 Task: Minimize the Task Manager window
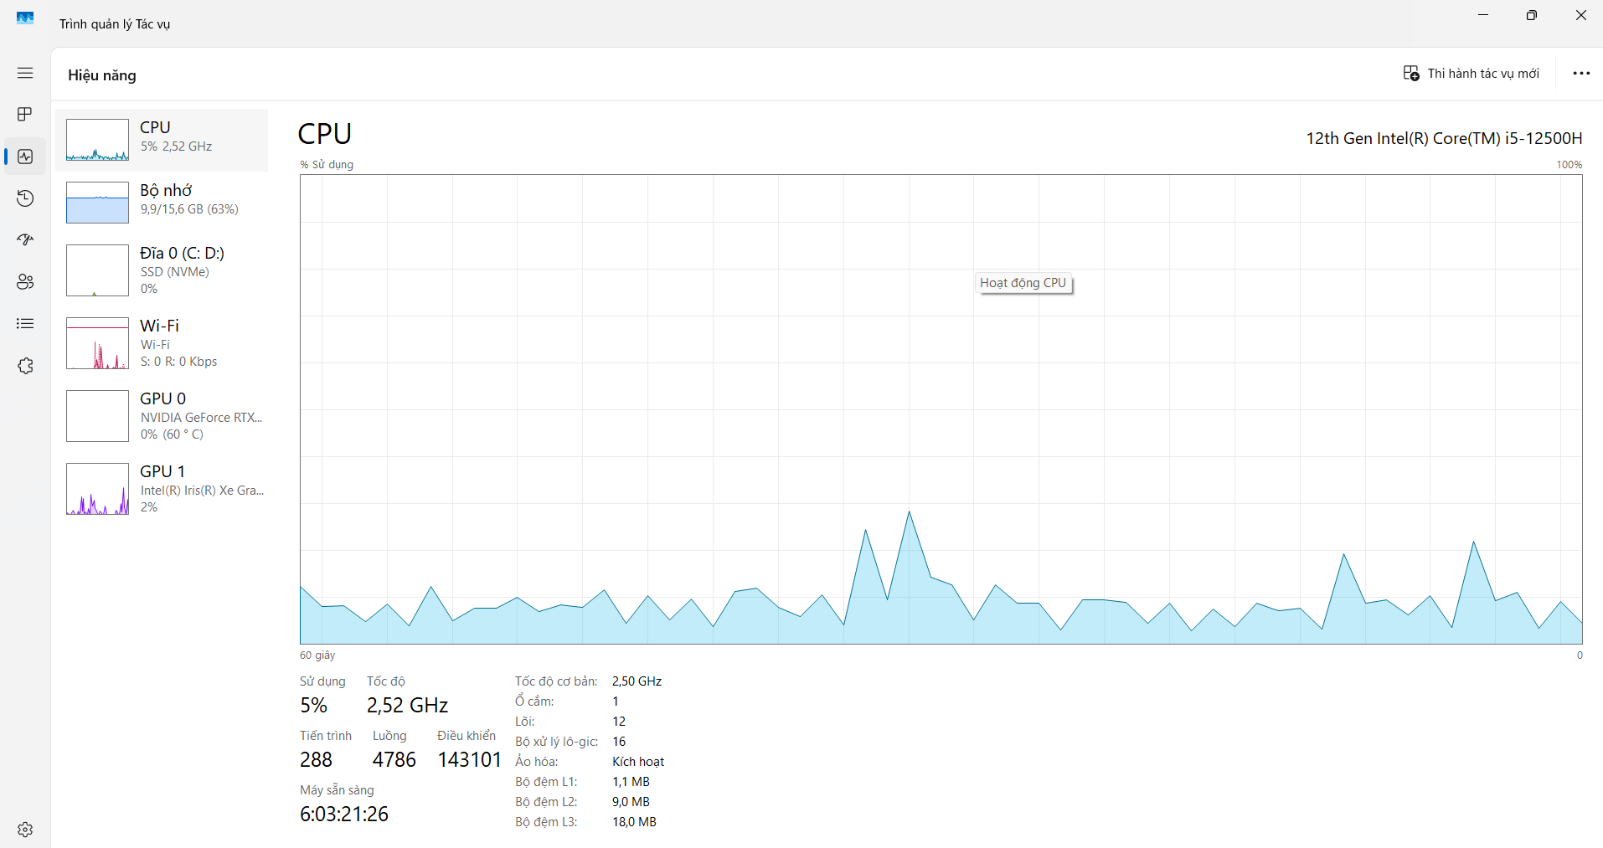[x=1483, y=15]
